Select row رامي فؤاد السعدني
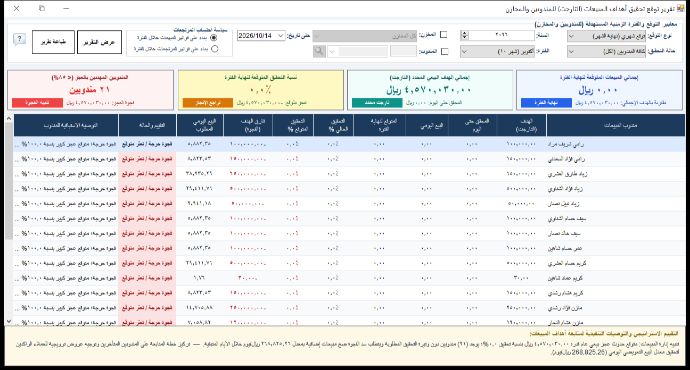 tap(349, 158)
